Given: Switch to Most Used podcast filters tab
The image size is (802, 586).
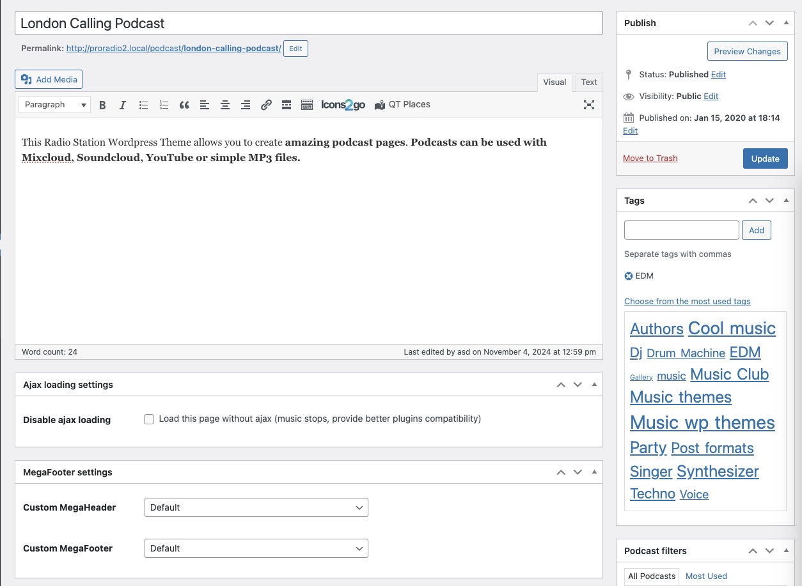Looking at the screenshot, I should click(x=706, y=576).
